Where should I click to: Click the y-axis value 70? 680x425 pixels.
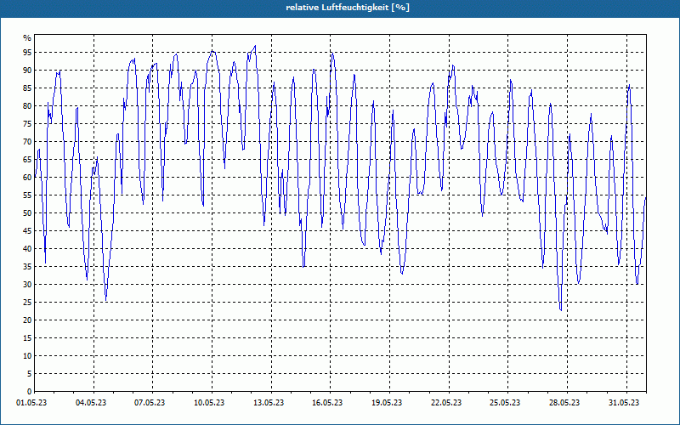click(27, 142)
